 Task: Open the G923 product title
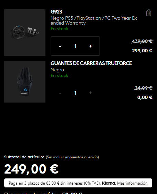click(x=56, y=12)
